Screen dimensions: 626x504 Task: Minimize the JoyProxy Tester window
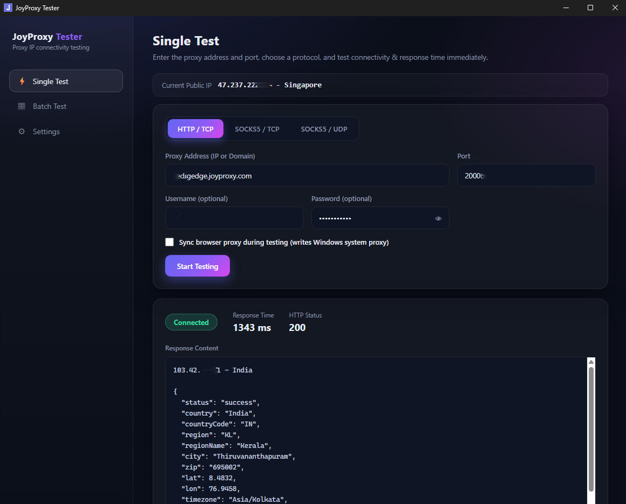566,8
